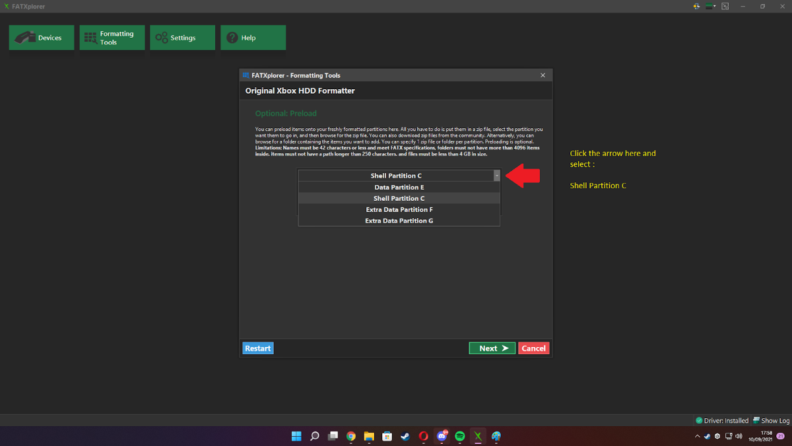Open the Windows Start menu
The image size is (792, 446).
tap(297, 436)
